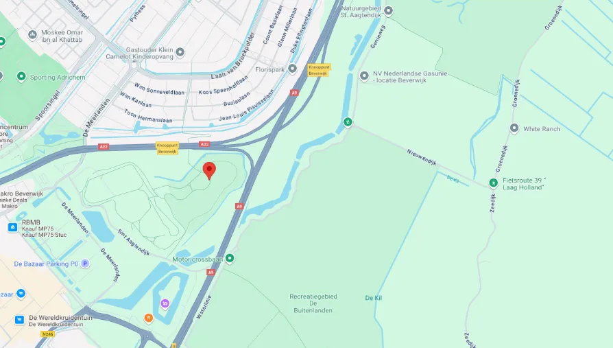Click the purple camera attraction marker
The width and height of the screenshot is (613, 348).
[x=165, y=304]
